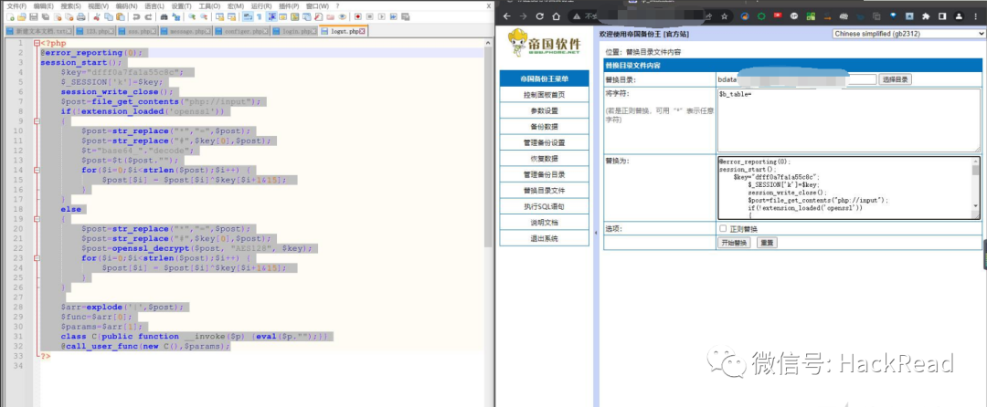The width and height of the screenshot is (987, 407).
Task: Open the browser side panel icon
Action: [942, 16]
